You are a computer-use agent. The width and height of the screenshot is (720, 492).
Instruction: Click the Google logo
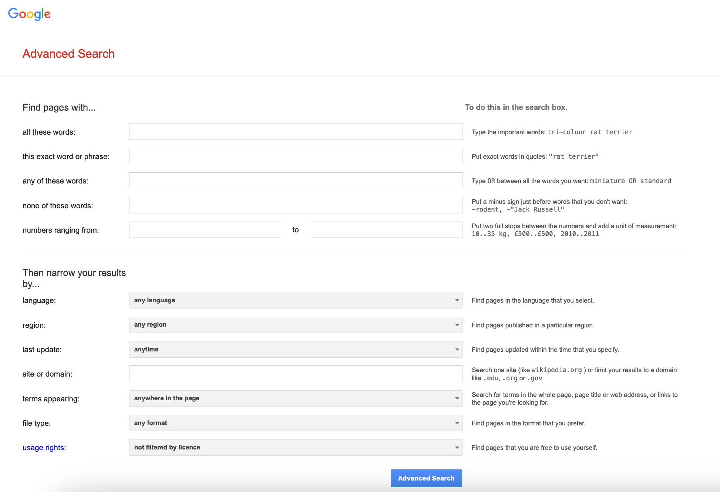[29, 14]
